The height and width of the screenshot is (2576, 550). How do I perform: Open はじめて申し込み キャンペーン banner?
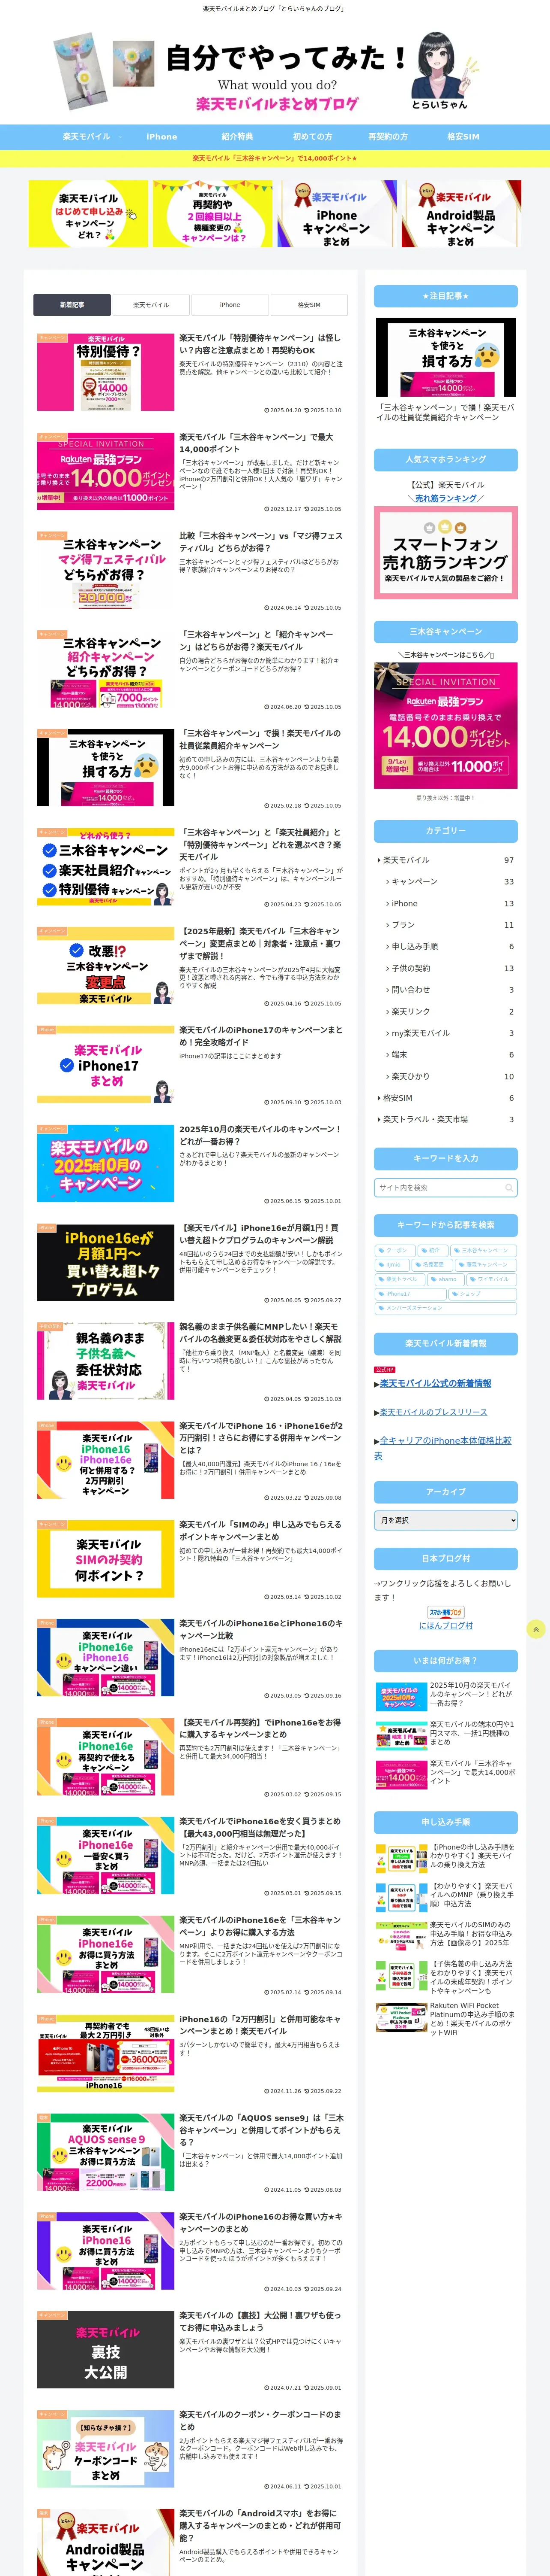click(89, 214)
